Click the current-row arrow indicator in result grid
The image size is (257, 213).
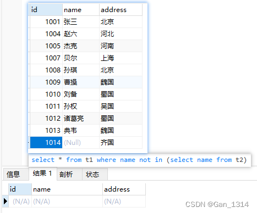pos(6,201)
